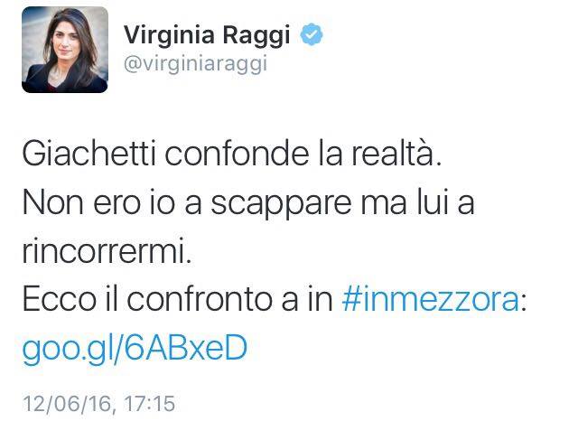The height and width of the screenshot is (440, 578).
Task: Click the word rincorrermi in the tweet
Action: (107, 251)
